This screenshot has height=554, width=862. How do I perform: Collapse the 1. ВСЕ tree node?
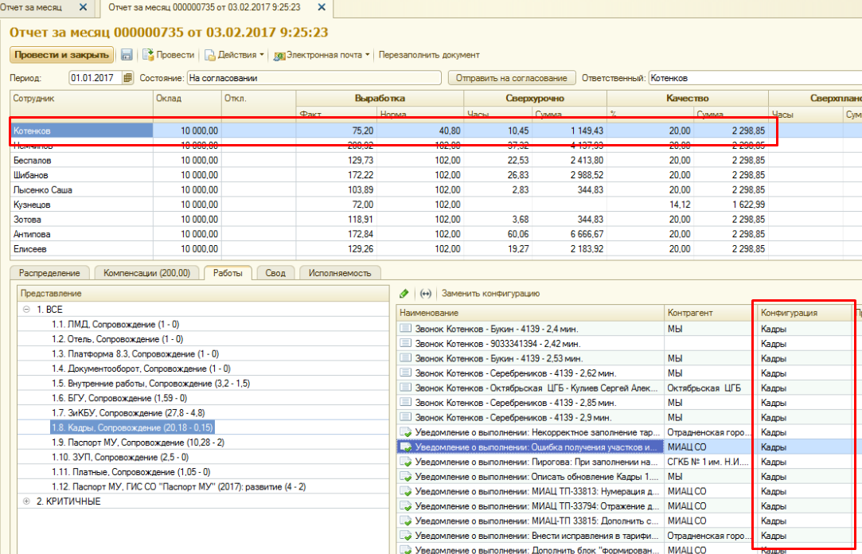pyautogui.click(x=27, y=309)
